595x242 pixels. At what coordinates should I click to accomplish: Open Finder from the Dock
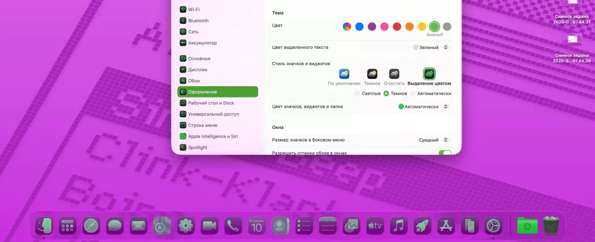(x=44, y=226)
